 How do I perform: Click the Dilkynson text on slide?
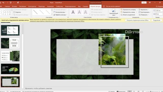[134, 32]
